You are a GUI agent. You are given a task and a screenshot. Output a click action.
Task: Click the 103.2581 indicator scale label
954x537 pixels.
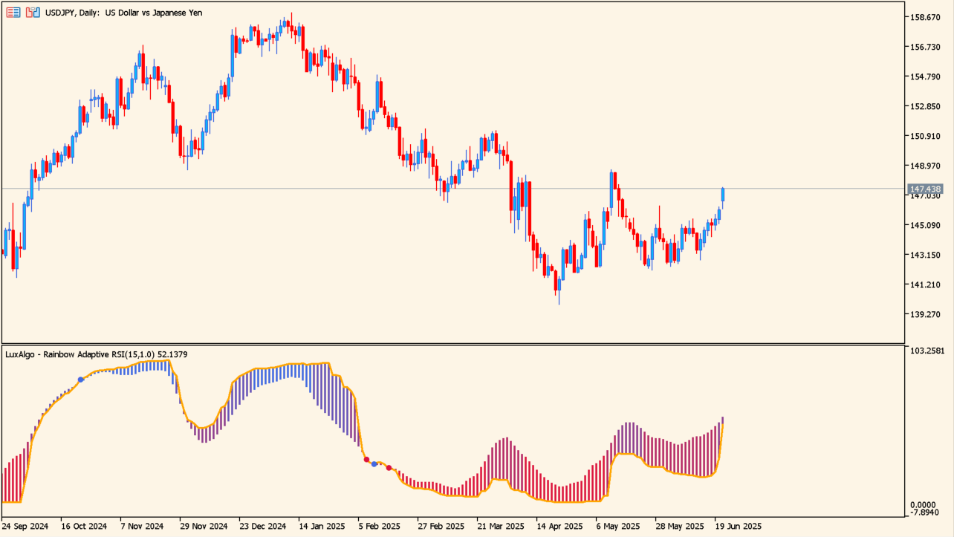[x=928, y=349]
